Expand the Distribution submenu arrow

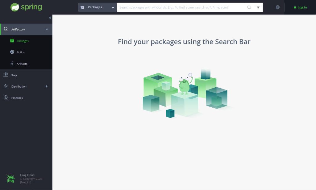click(x=47, y=86)
